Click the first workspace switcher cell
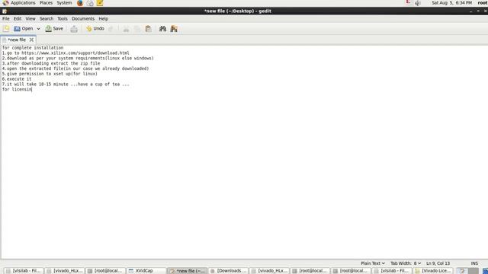The height and width of the screenshot is (274, 488). (462, 271)
